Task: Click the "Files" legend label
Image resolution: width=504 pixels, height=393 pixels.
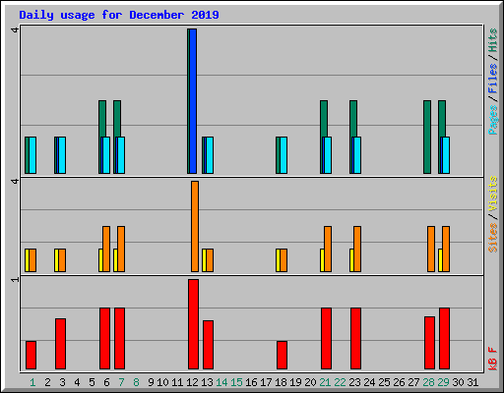Action: pyautogui.click(x=492, y=79)
